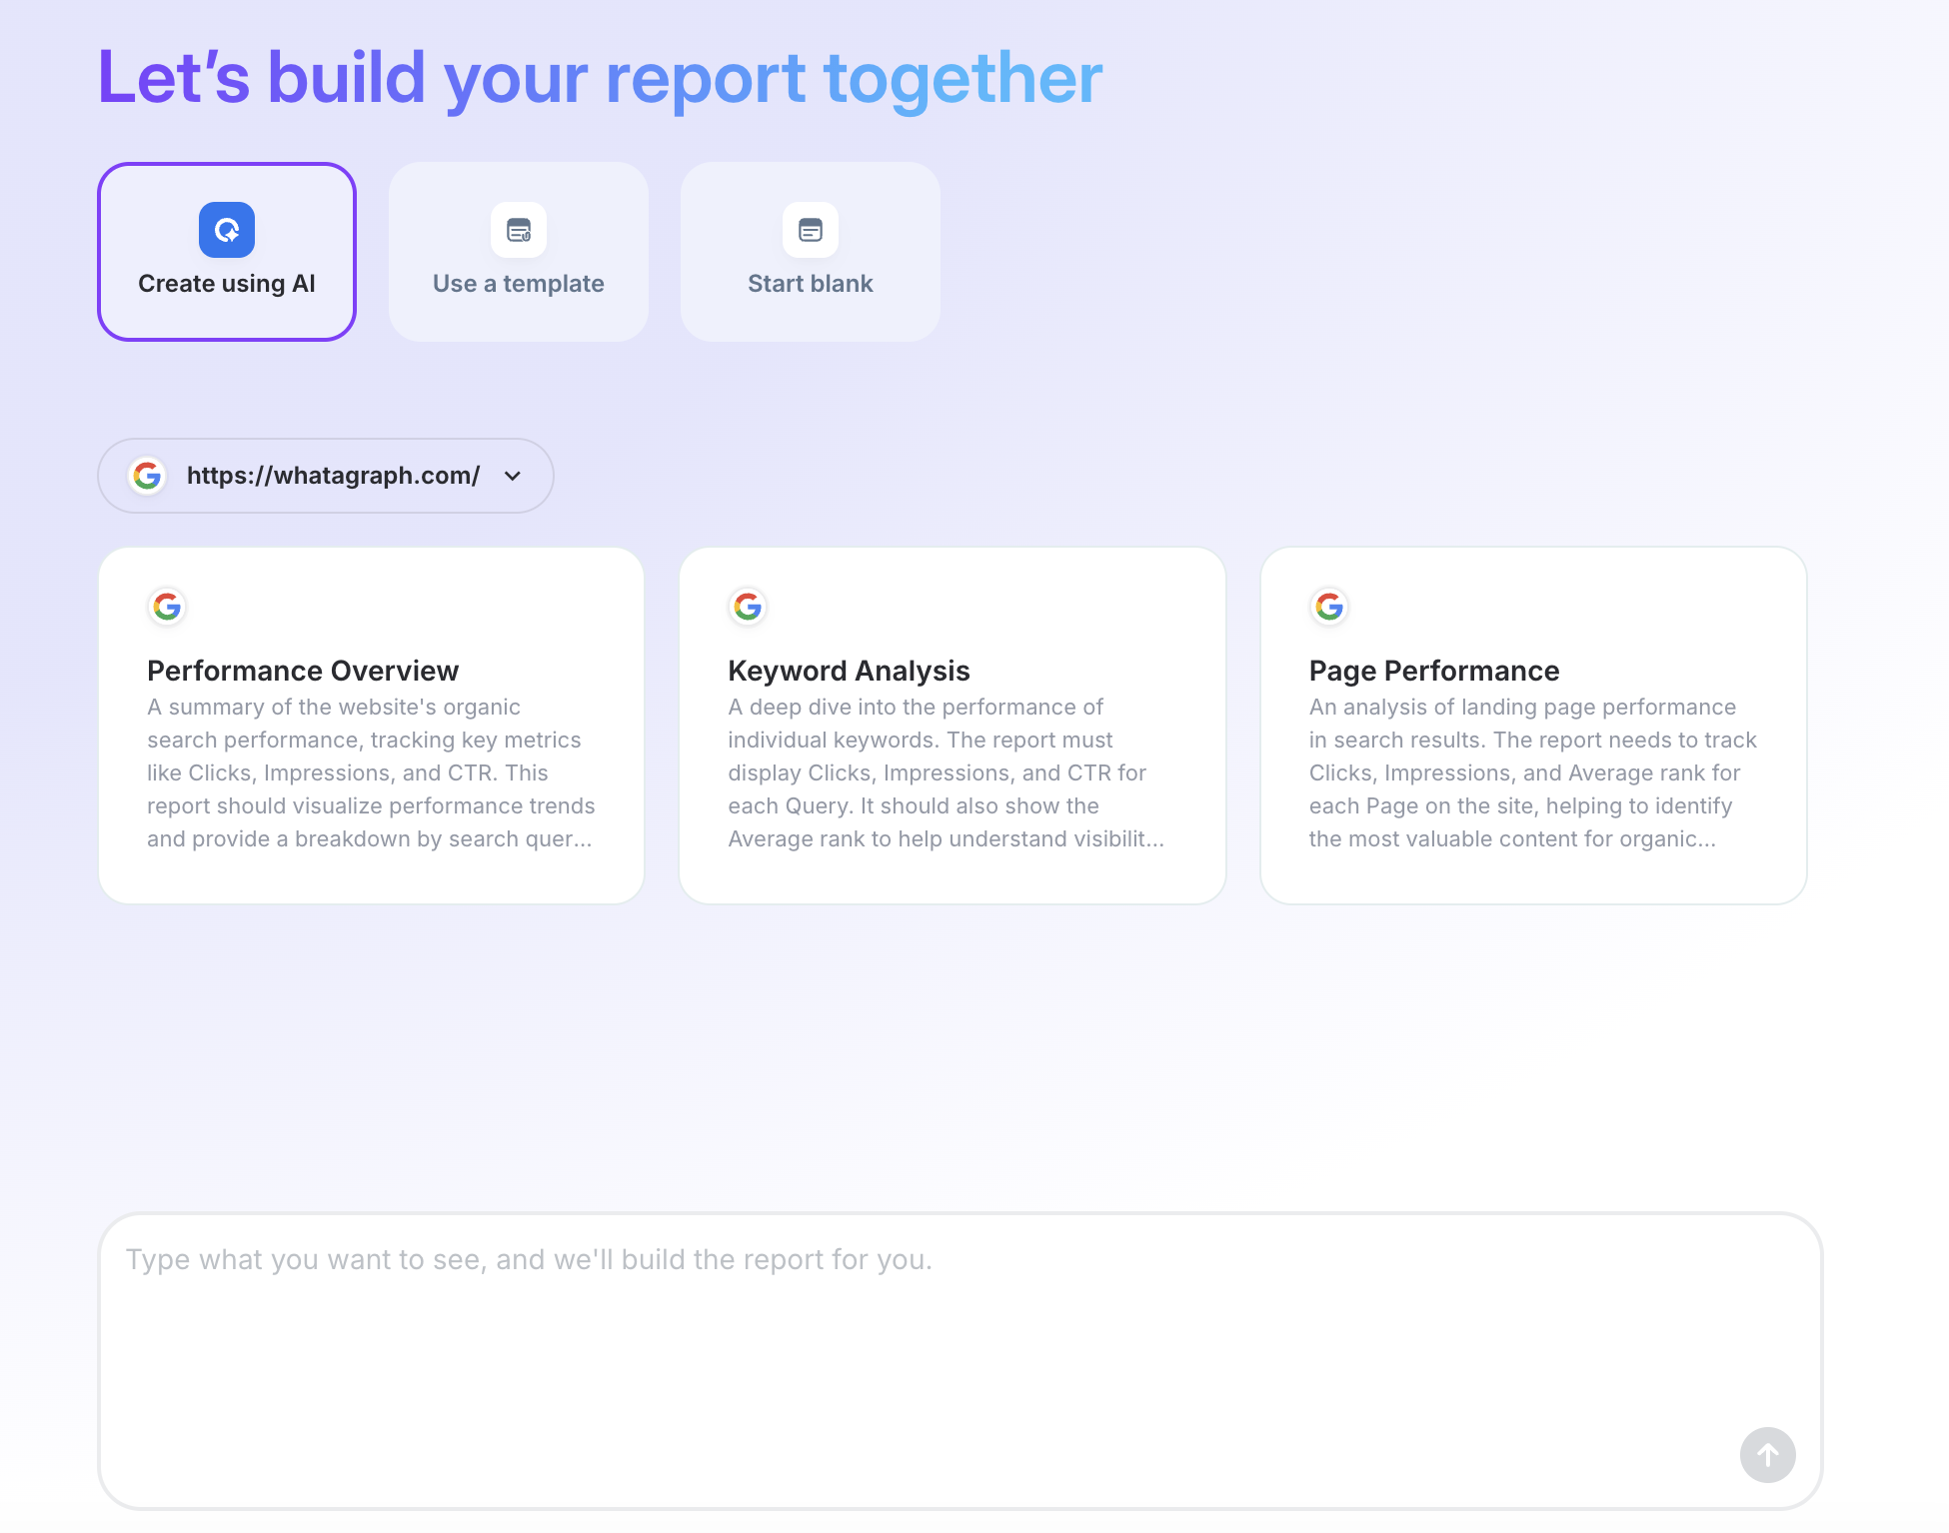Open the whatagraph.com source dropdown
Image resolution: width=1949 pixels, height=1533 pixels.
[x=325, y=476]
